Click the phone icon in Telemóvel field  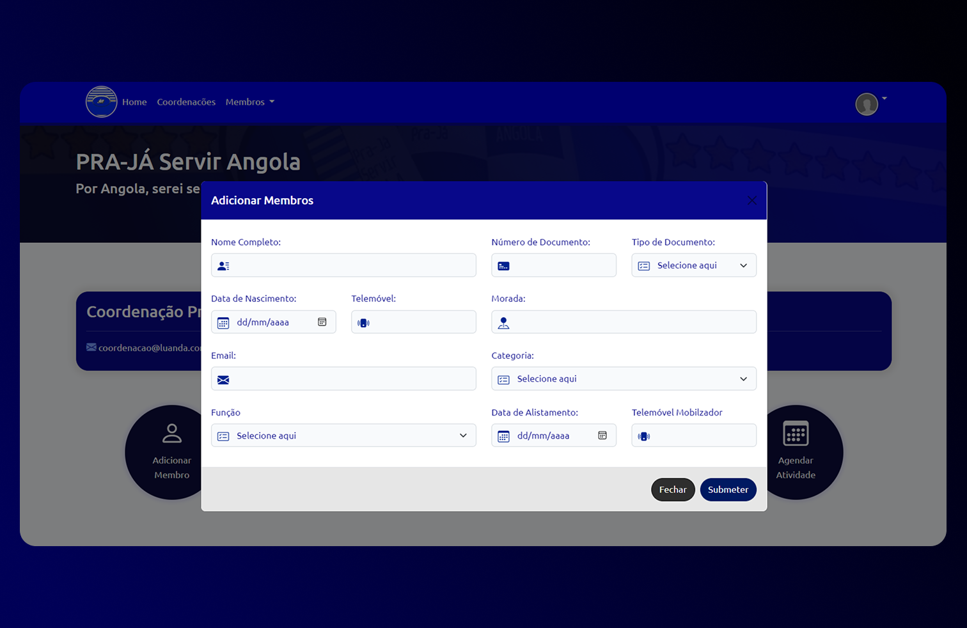[363, 323]
